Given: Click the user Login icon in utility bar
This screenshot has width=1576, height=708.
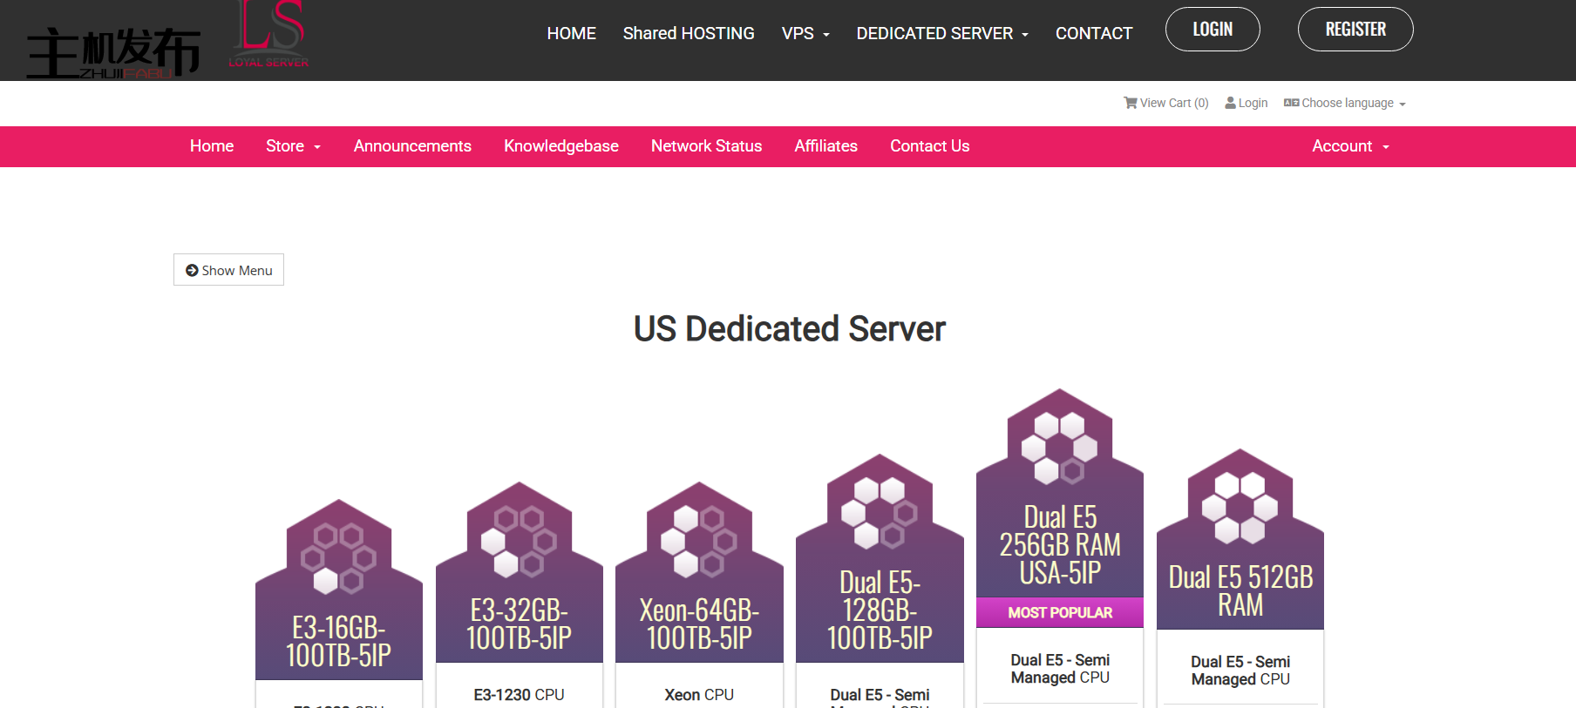Looking at the screenshot, I should point(1230,103).
